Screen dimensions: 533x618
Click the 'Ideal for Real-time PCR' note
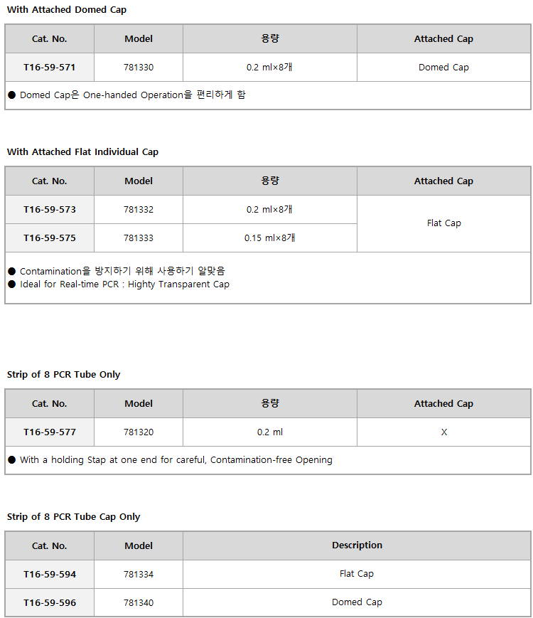124,284
